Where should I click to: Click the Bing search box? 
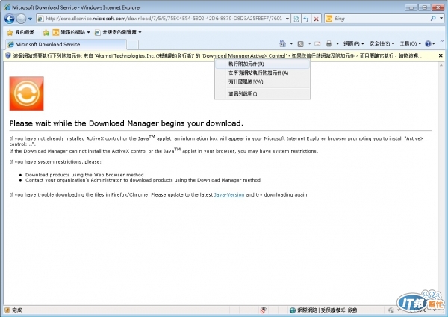[380, 19]
